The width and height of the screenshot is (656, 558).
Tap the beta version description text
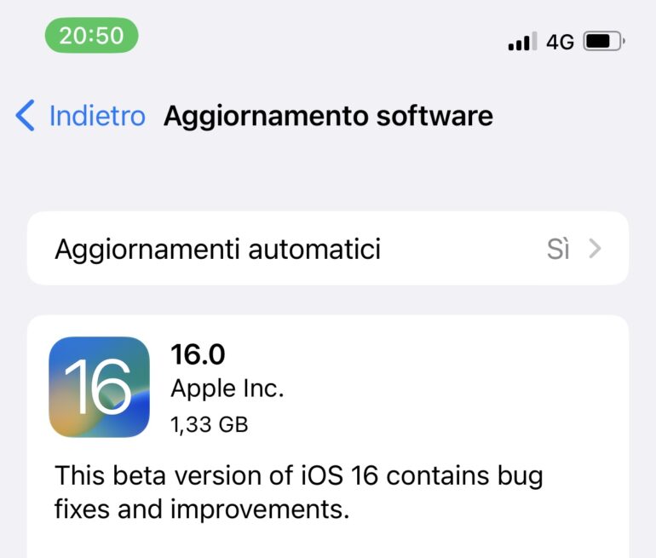[299, 492]
